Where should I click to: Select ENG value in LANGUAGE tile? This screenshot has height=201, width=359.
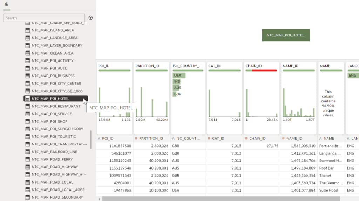[353, 76]
